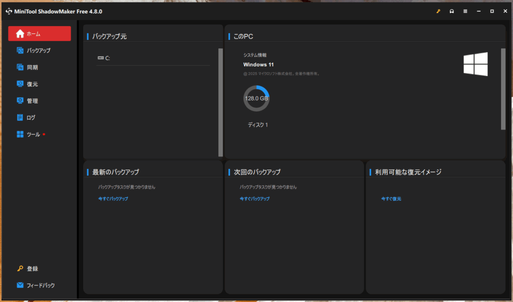Screen dimensions: 513x302
Task: Click the フィードバック envelope icon
Action: [20, 285]
